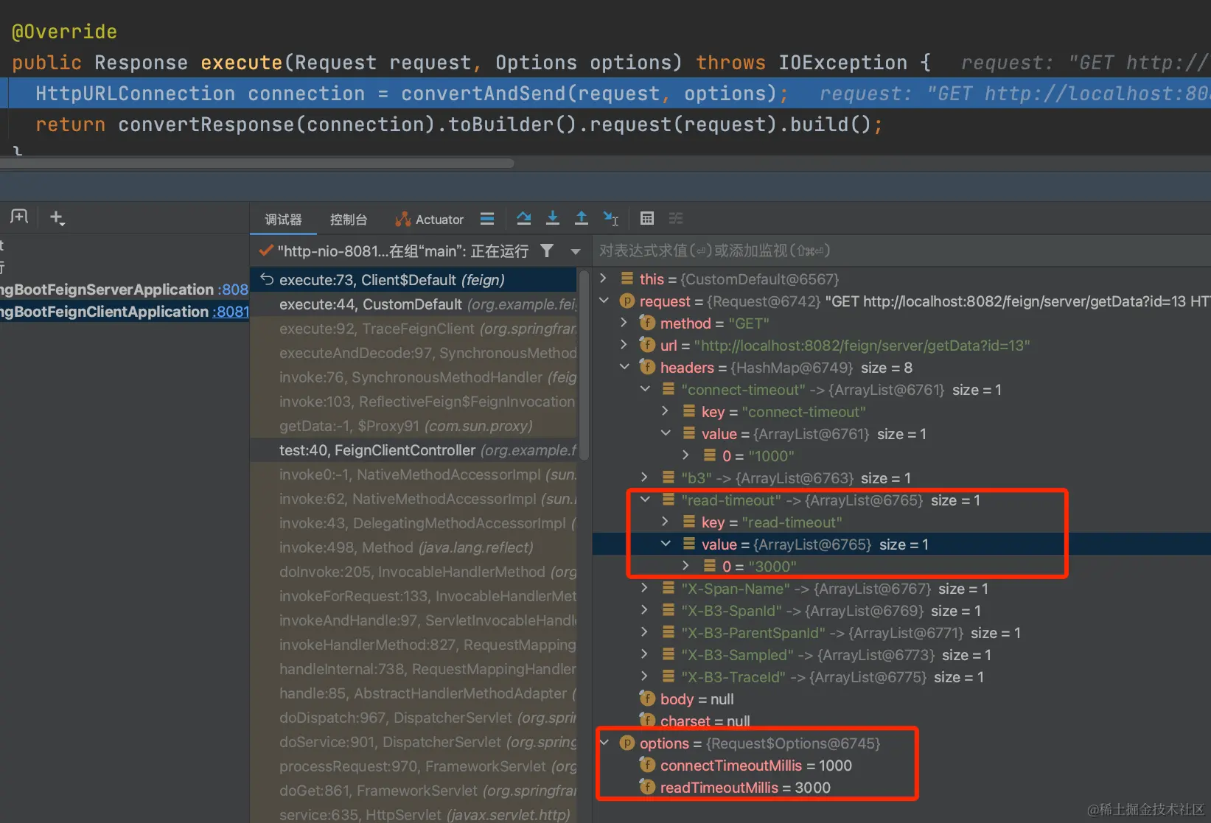
Task: Select frame execute:73, Client$Default
Action: click(x=414, y=280)
